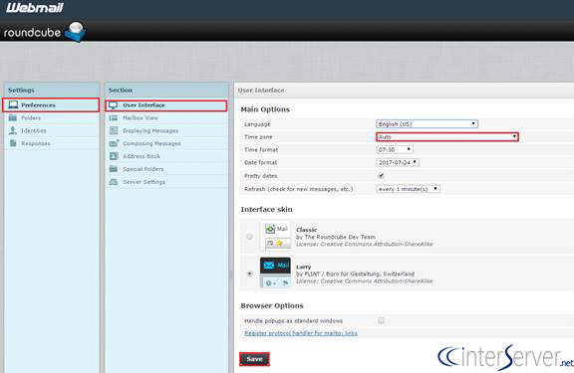Click the Larry skin name text

point(304,267)
